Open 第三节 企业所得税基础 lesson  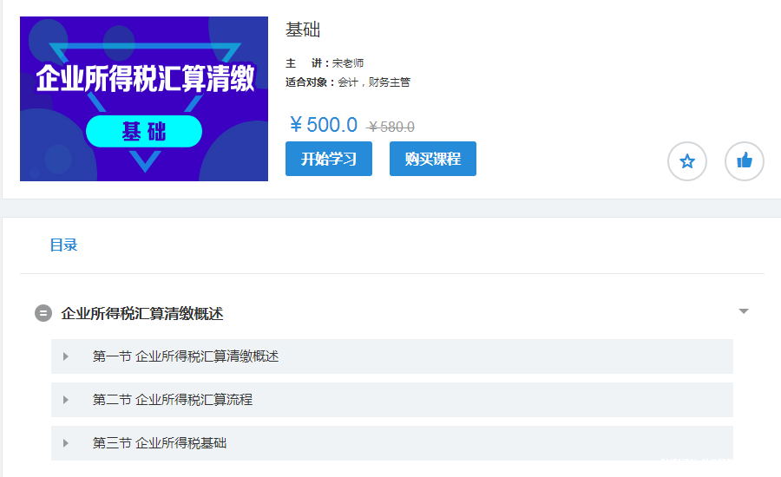click(160, 443)
